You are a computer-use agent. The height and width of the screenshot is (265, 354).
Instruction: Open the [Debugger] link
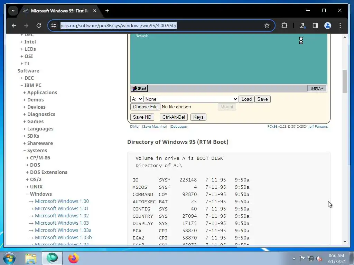point(179,127)
